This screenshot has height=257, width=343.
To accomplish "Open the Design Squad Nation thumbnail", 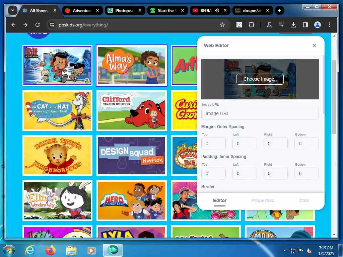I will point(131,155).
